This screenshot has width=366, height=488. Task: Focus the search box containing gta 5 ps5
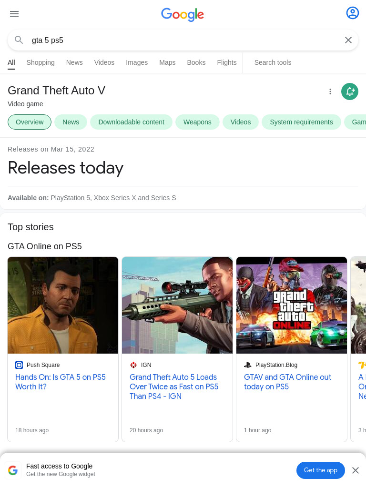point(183,40)
